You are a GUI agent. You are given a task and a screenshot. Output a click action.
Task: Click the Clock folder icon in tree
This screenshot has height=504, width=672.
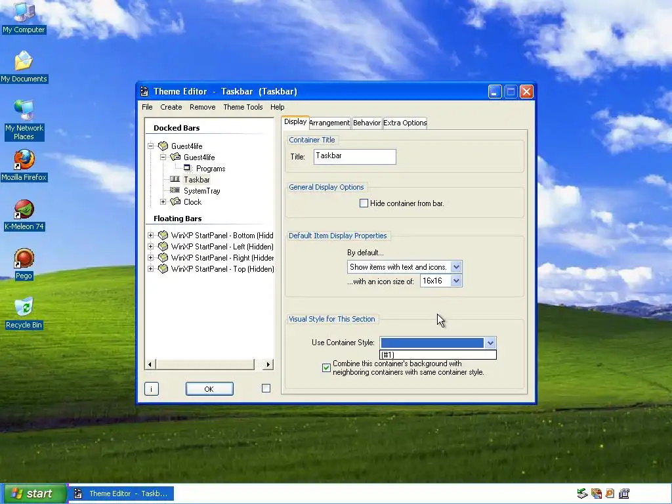175,201
